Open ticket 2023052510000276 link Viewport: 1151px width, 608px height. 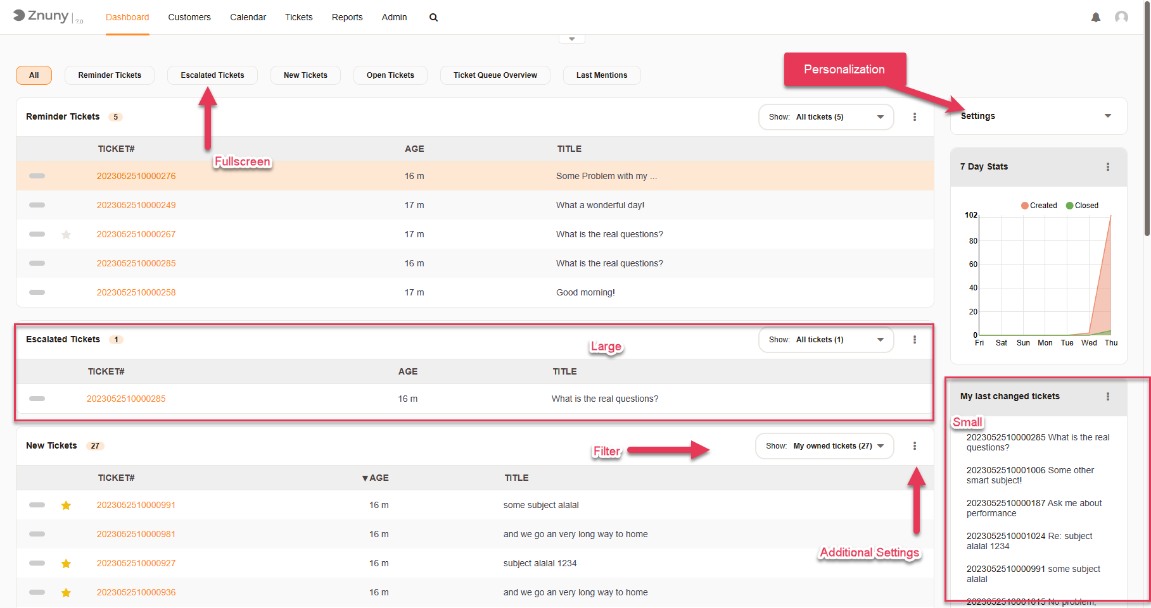pos(136,176)
